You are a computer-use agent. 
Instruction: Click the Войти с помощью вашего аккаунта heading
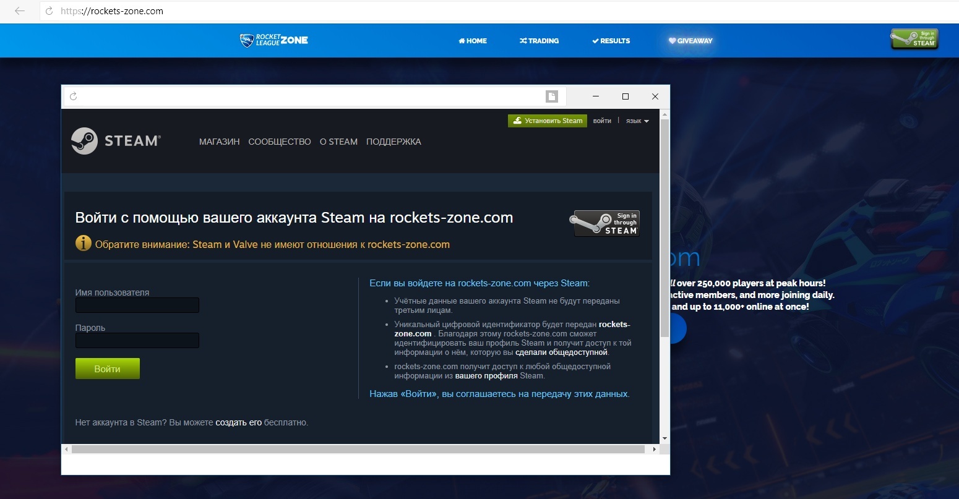[294, 218]
